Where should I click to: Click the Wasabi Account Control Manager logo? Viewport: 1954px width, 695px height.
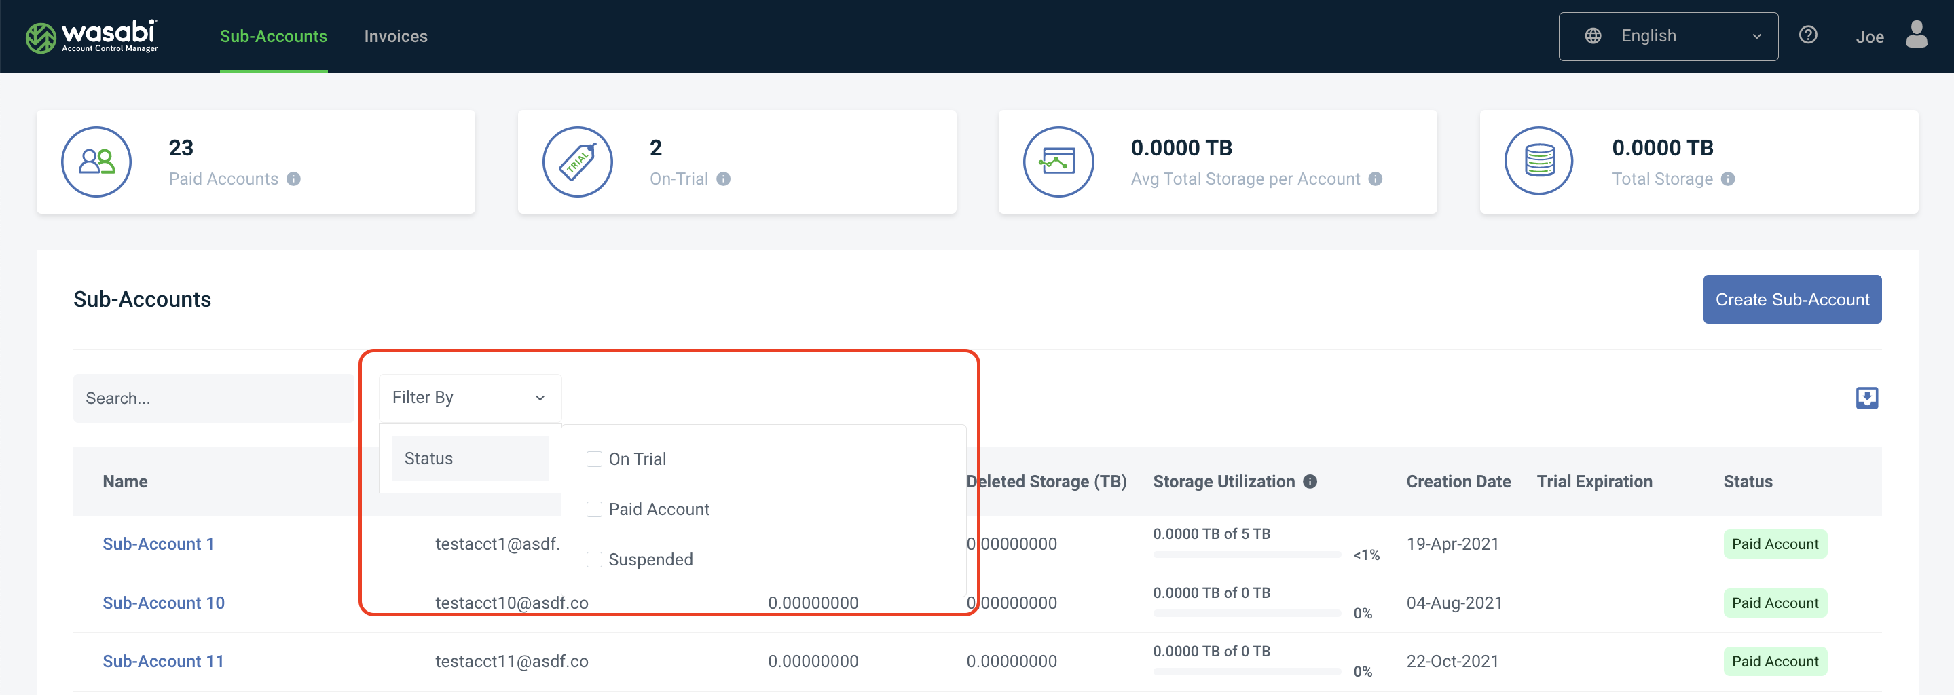pyautogui.click(x=92, y=37)
